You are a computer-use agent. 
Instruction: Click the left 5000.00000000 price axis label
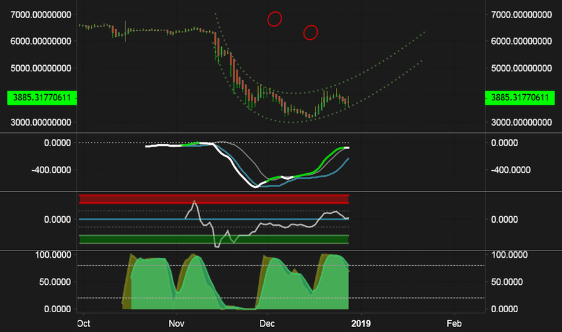tap(41, 68)
